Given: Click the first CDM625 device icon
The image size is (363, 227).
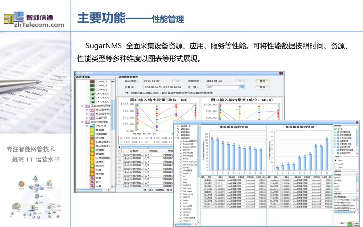Looking at the screenshot, I should 92,81.
